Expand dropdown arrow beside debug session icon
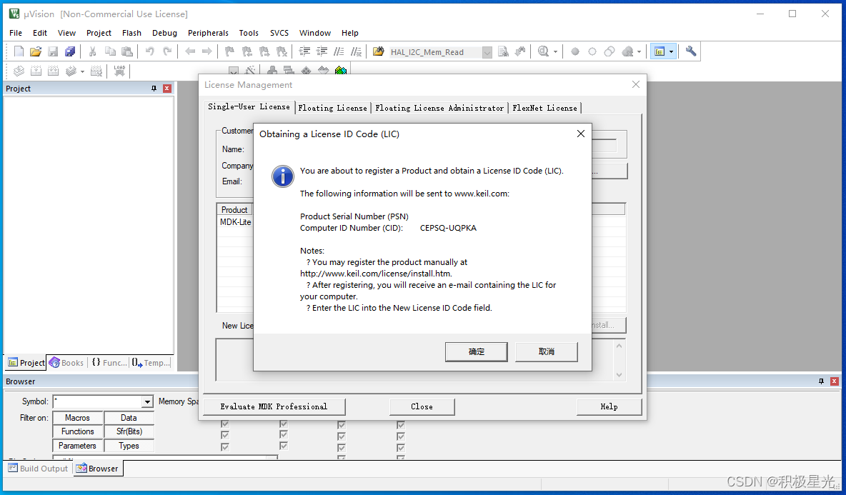The image size is (846, 495). pyautogui.click(x=554, y=51)
